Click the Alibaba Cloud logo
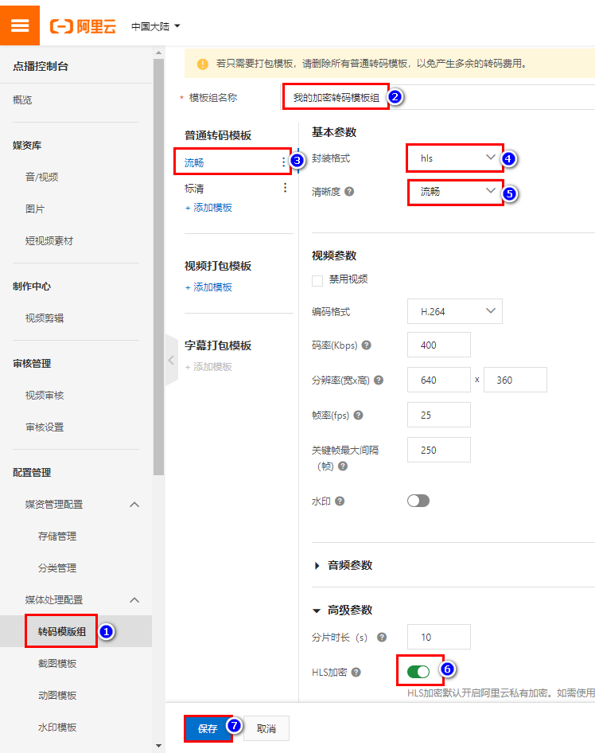The height and width of the screenshot is (753, 595). pyautogui.click(x=83, y=26)
